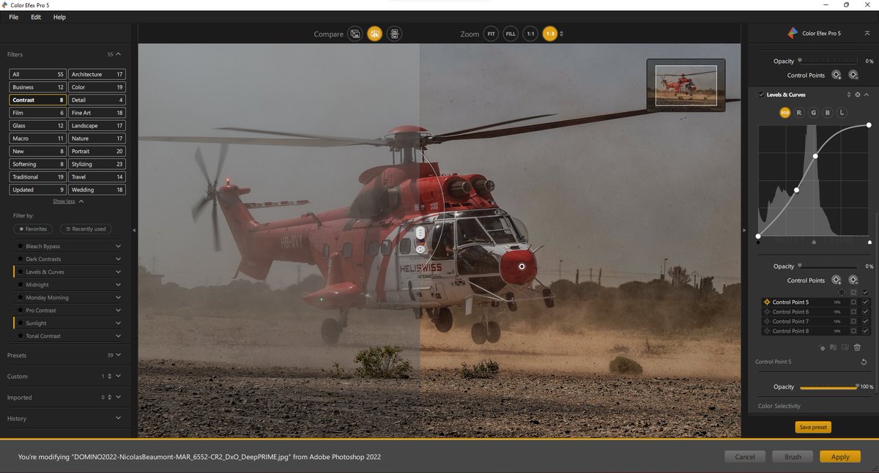Expand the Dark Contrasts filter presets
The width and height of the screenshot is (879, 473).
point(118,259)
